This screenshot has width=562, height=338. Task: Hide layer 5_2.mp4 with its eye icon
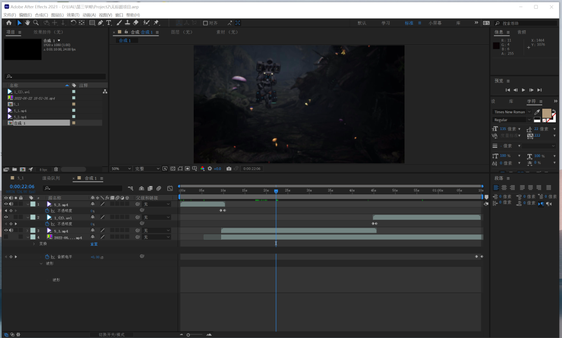click(6, 204)
